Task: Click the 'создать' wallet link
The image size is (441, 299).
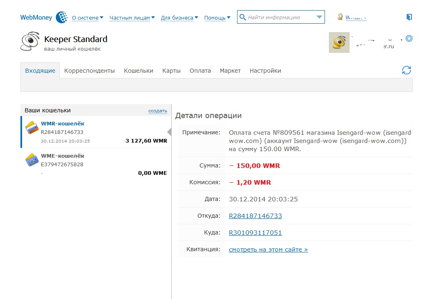Action: pos(157,111)
